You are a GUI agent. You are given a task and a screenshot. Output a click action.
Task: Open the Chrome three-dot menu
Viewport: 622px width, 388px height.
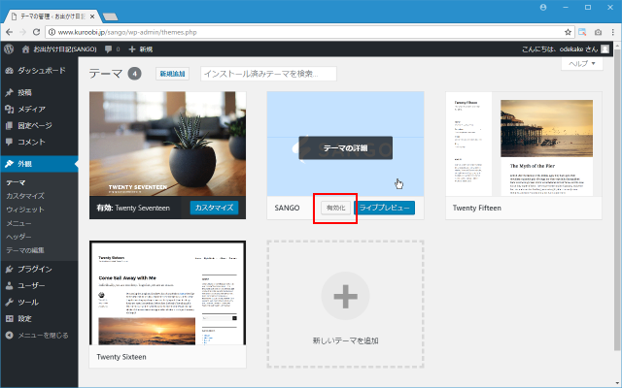pyautogui.click(x=613, y=32)
